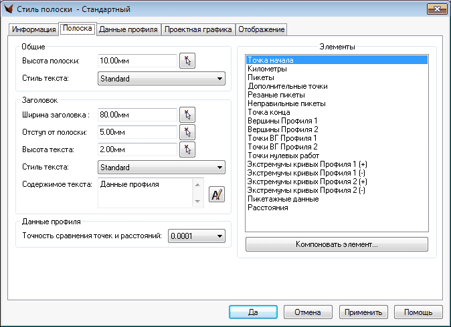The image size is (451, 327).
Task: Open Стиль текста dropdown in Заголовок section
Action: click(x=161, y=167)
